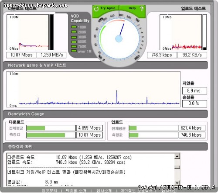Click the 8.9 ms latency field

click(x=194, y=91)
